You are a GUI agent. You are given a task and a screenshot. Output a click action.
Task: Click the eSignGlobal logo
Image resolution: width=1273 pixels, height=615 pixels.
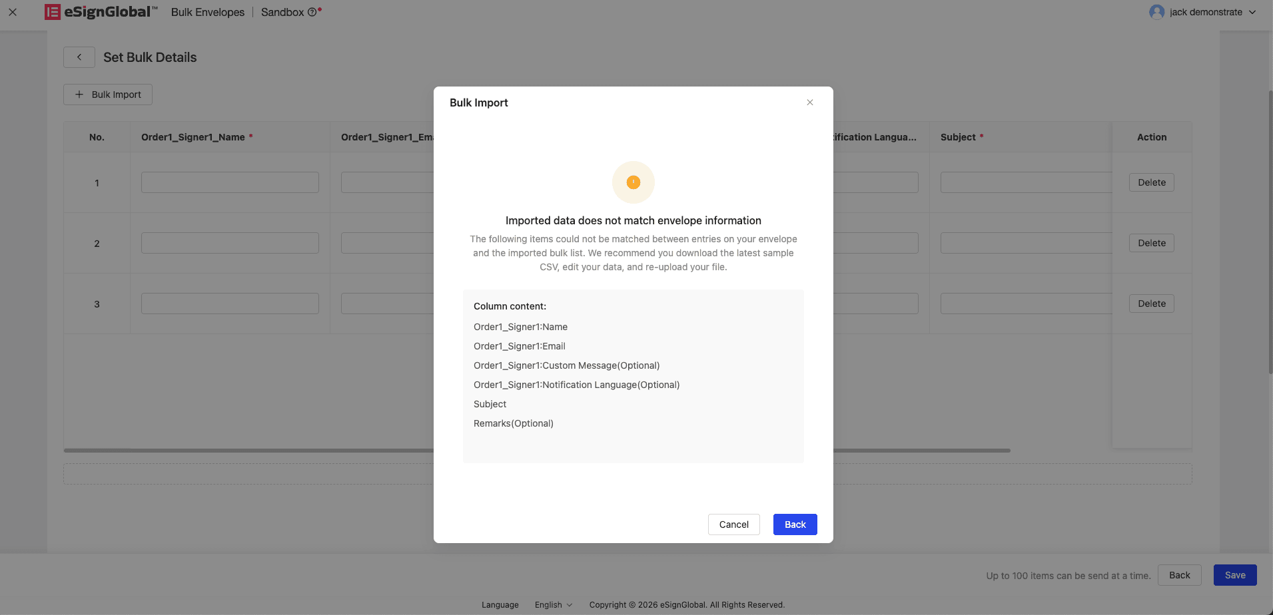tap(101, 12)
